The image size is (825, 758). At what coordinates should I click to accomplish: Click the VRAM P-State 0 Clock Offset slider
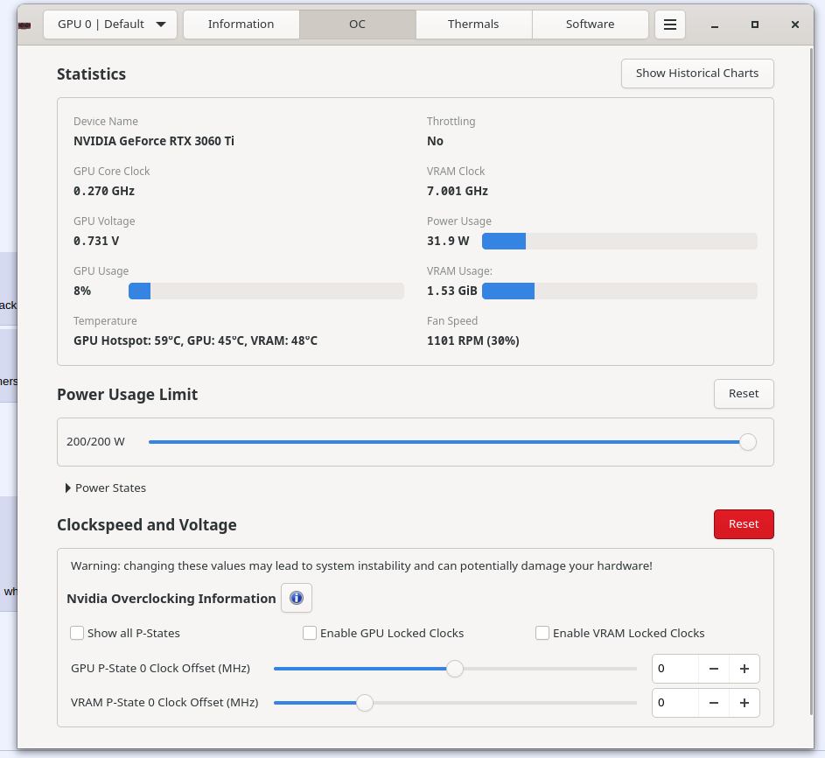[455, 703]
